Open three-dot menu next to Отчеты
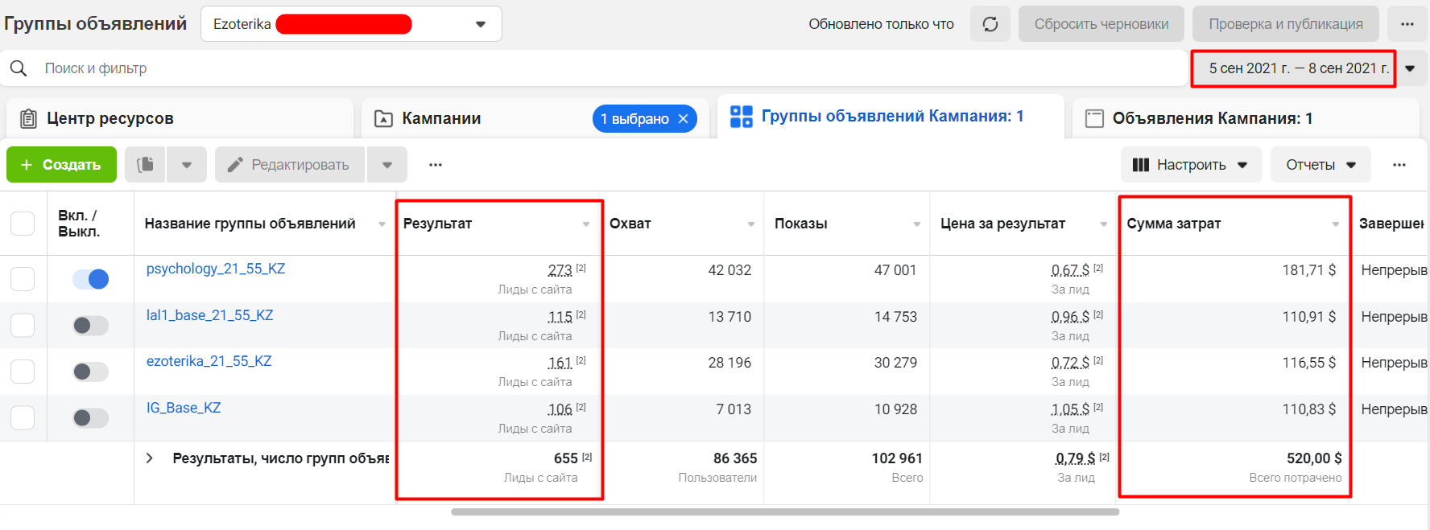The height and width of the screenshot is (530, 1430). point(1399,165)
